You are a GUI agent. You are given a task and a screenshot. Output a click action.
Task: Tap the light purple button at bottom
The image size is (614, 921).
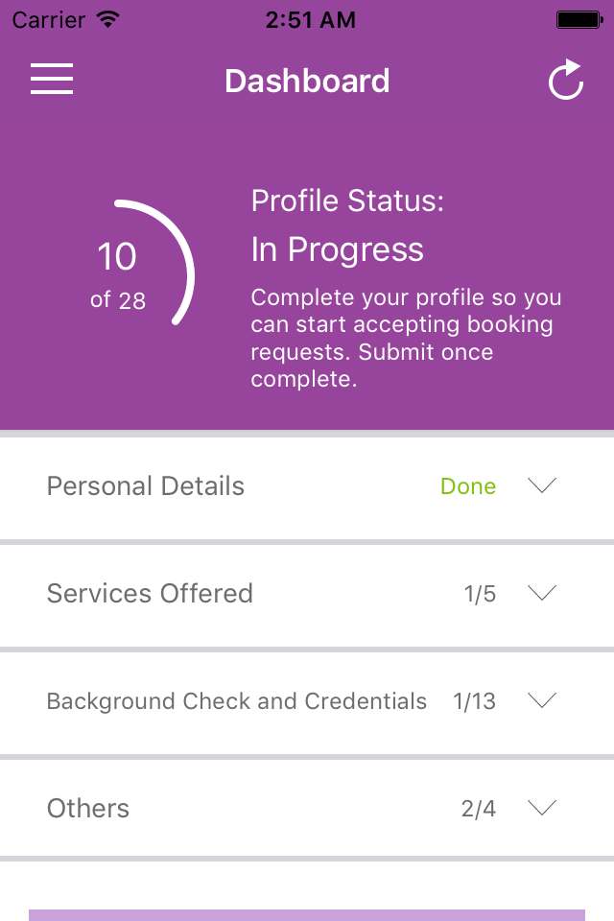click(x=307, y=915)
